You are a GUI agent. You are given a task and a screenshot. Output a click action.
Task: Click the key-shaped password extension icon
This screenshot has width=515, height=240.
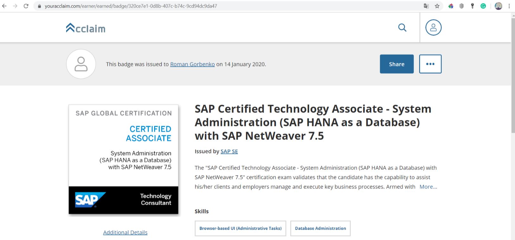pyautogui.click(x=472, y=6)
